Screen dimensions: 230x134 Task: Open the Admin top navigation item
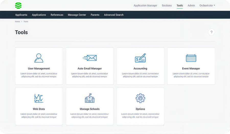[x=191, y=5]
